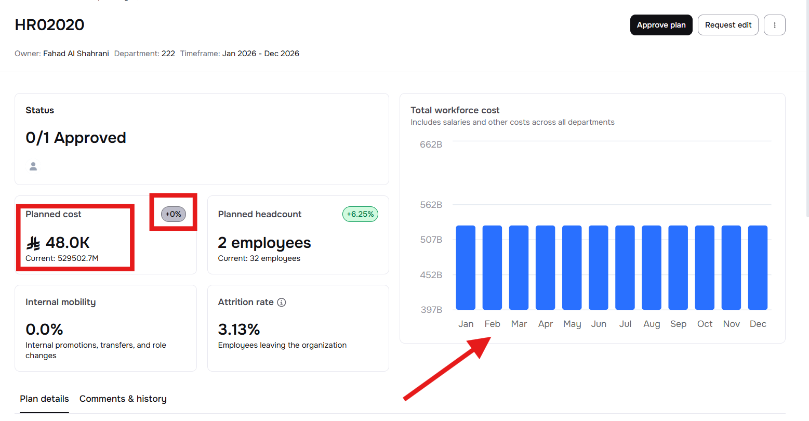Click the HR02020 plan title

click(49, 25)
